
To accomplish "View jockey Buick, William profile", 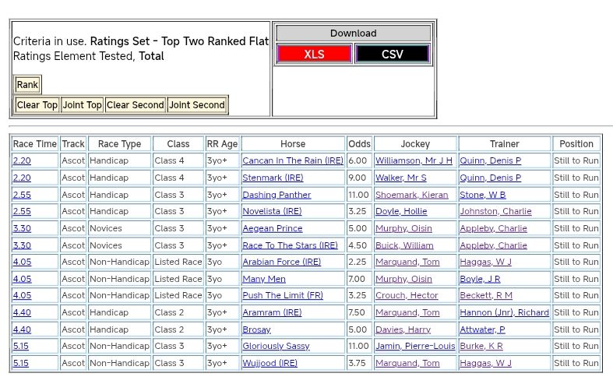I will coord(404,245).
